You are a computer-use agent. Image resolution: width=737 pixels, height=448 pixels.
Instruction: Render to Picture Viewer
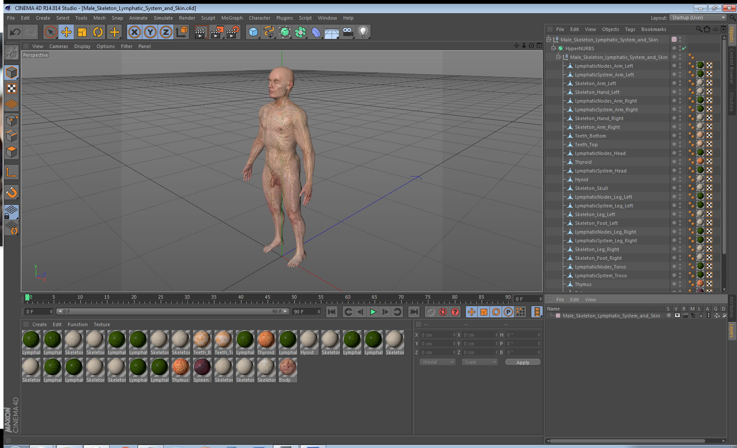(217, 32)
